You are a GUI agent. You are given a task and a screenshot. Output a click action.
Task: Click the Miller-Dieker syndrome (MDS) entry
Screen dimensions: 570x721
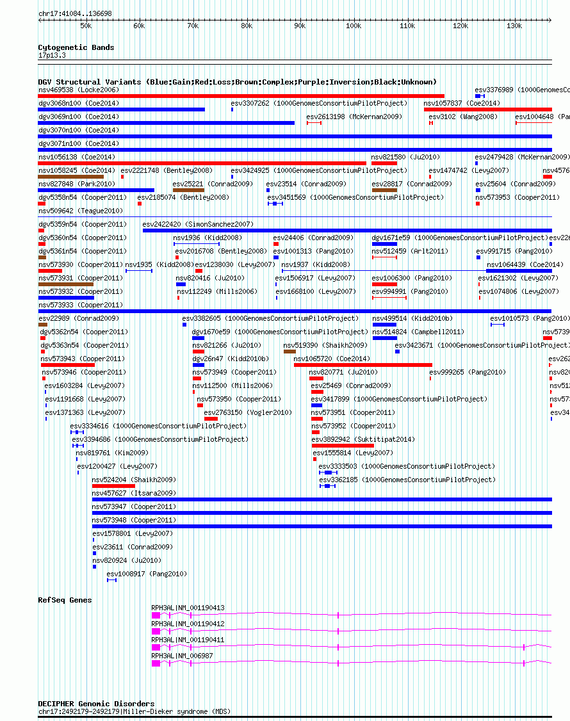pos(134,711)
